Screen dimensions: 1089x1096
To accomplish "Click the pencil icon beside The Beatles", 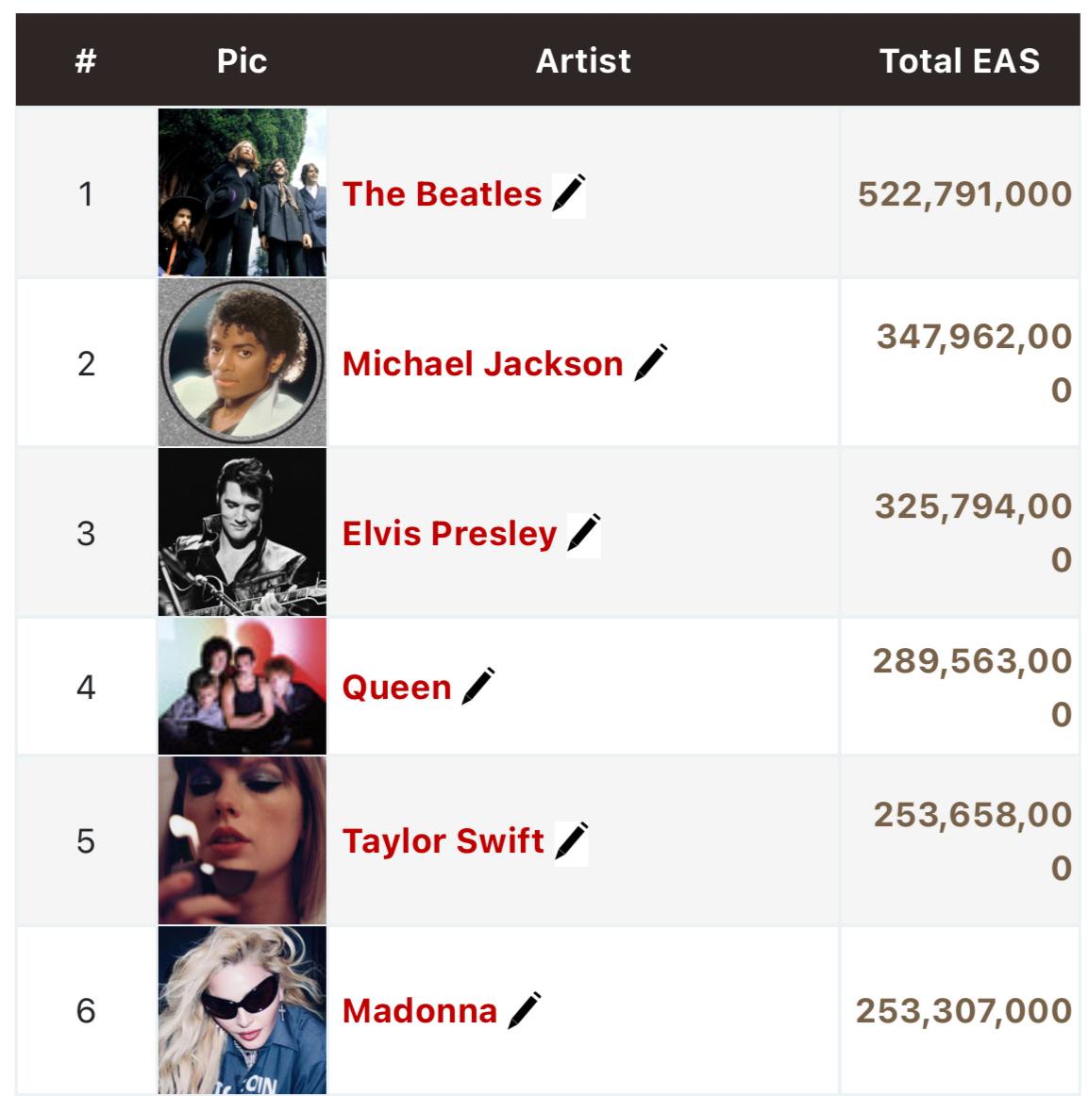I will [x=568, y=194].
